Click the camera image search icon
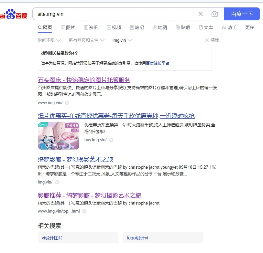This screenshot has height=253, width=263. pyautogui.click(x=214, y=14)
